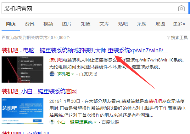Switch to the 视频 tab

48,24
